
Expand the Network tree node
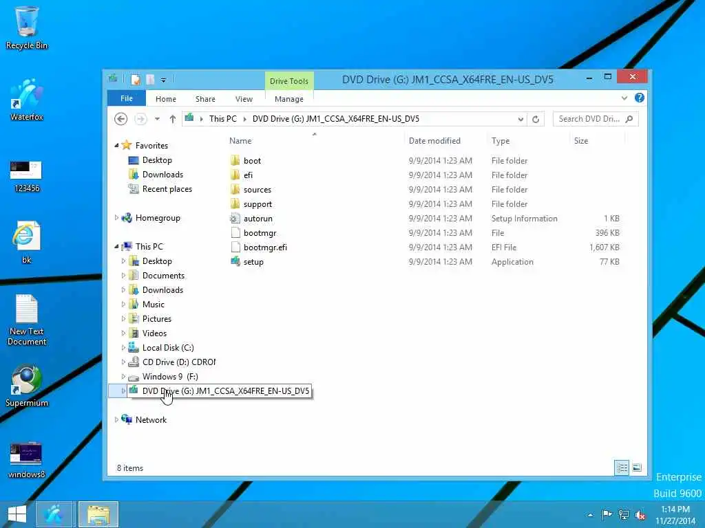(x=116, y=420)
